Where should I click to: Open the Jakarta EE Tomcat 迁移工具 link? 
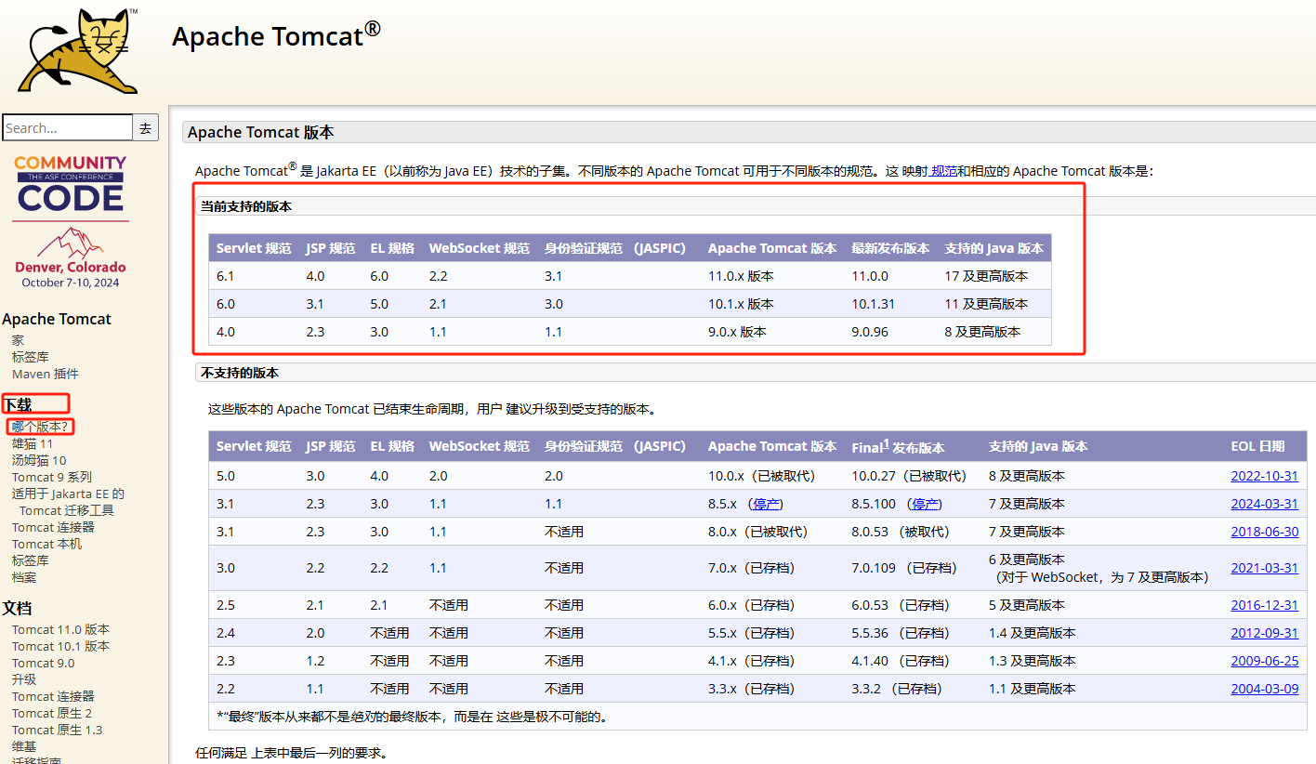pyautogui.click(x=68, y=502)
